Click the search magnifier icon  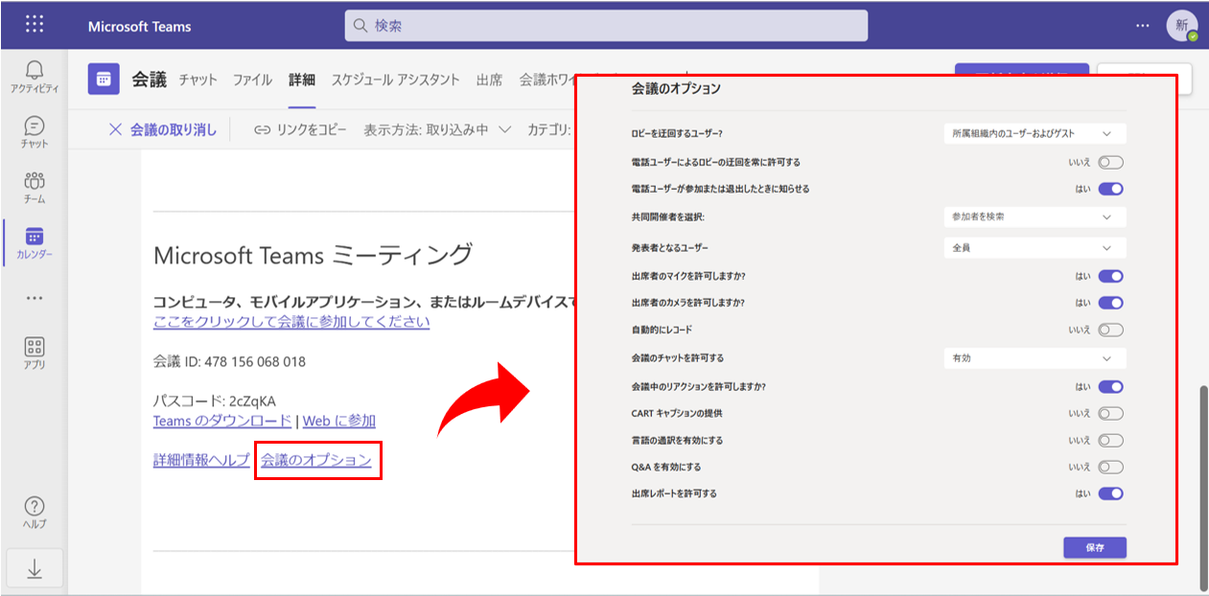tap(360, 26)
